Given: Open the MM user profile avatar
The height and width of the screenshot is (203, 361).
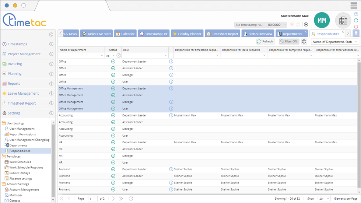Looking at the screenshot, I should click(322, 21).
